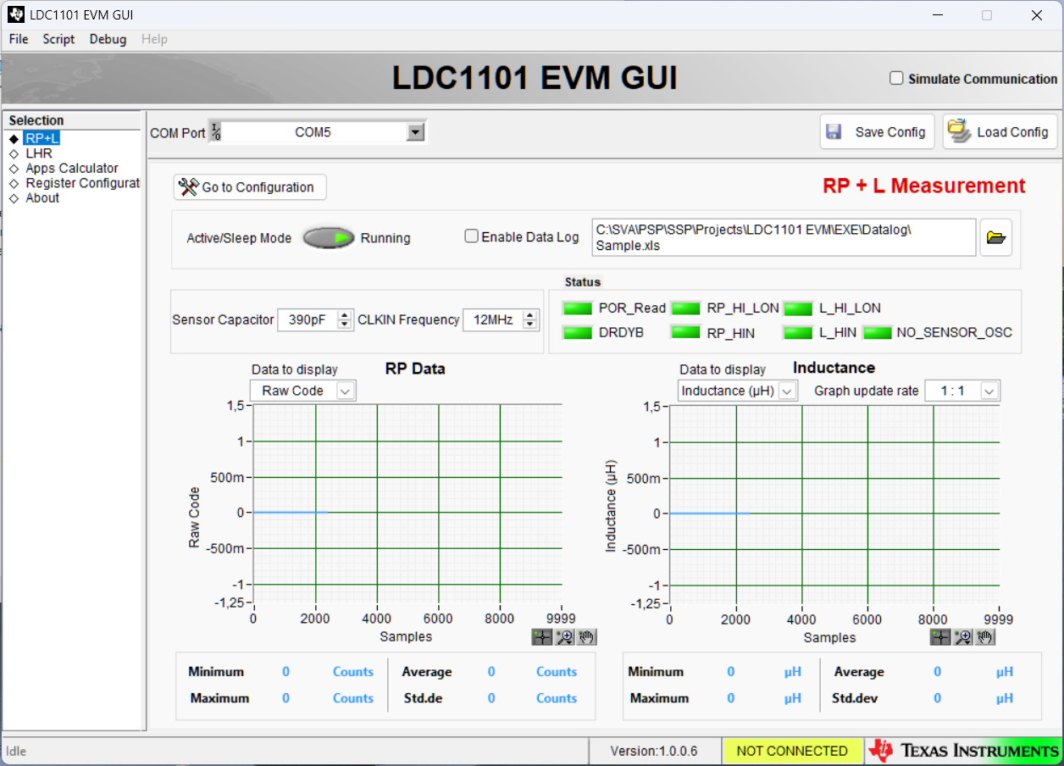Open the File menu
The image size is (1064, 766).
click(19, 39)
